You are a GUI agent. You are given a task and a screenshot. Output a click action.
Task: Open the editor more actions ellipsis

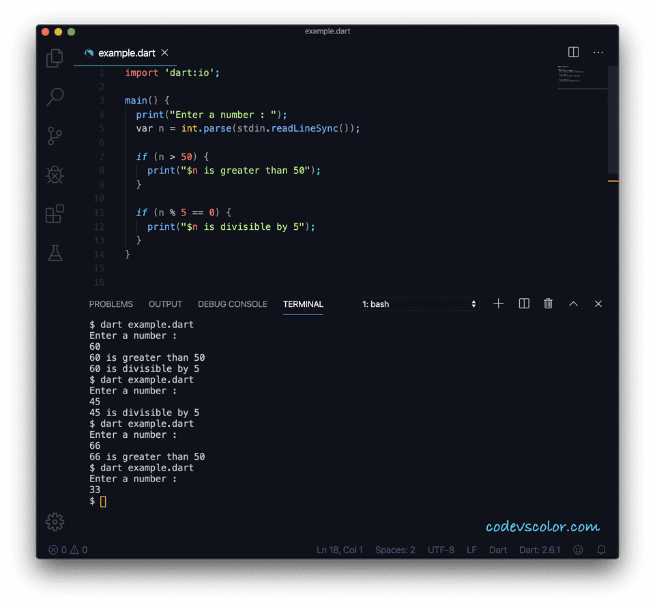(x=598, y=53)
